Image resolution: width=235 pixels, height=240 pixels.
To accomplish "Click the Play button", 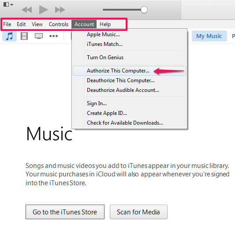I will click(x=43, y=10).
